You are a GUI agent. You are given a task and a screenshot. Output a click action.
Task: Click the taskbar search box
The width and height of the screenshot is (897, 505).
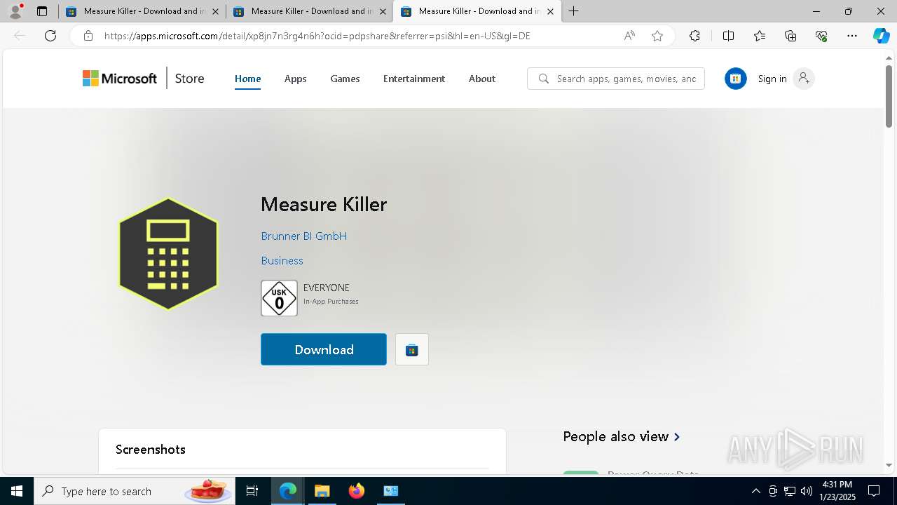click(135, 491)
